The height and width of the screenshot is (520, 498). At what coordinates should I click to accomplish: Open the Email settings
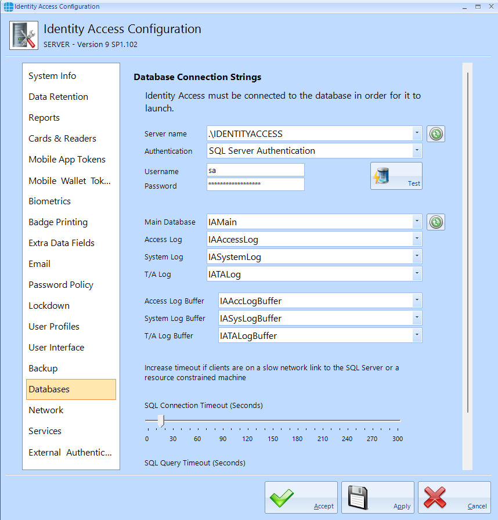point(71,264)
